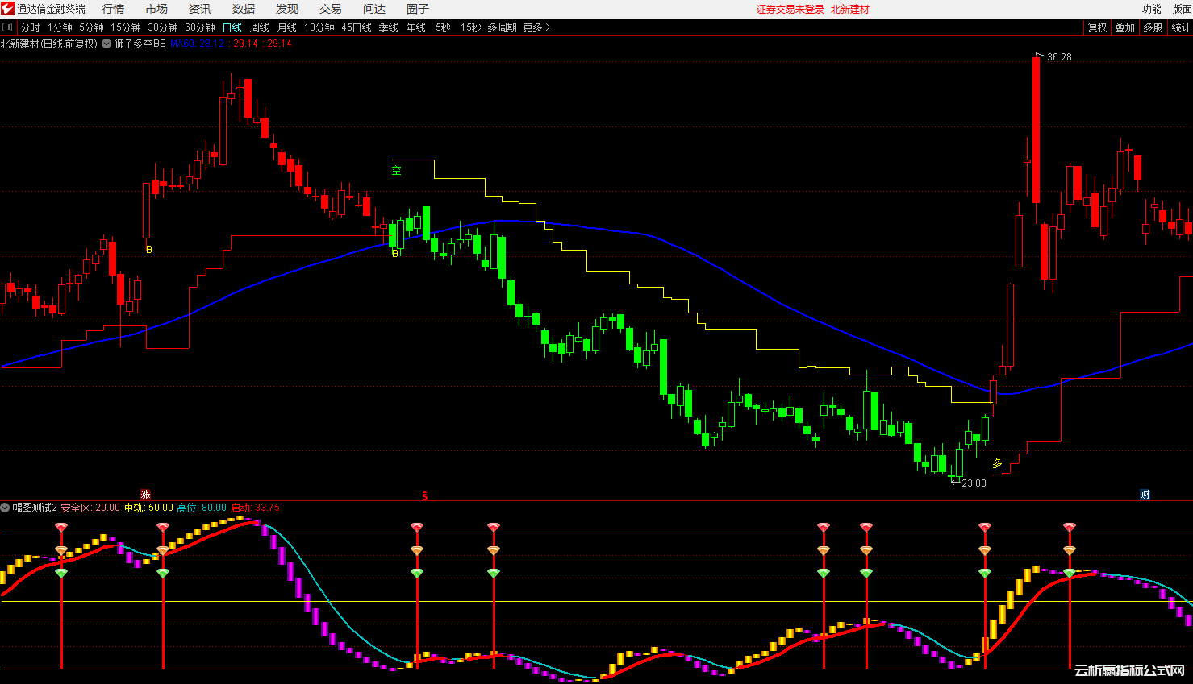The height and width of the screenshot is (684, 1193).
Task: Click the 证券交易未登录 login link
Action: [790, 10]
